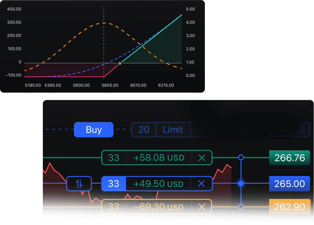Click the blue 265.00 price label

pos(289,184)
